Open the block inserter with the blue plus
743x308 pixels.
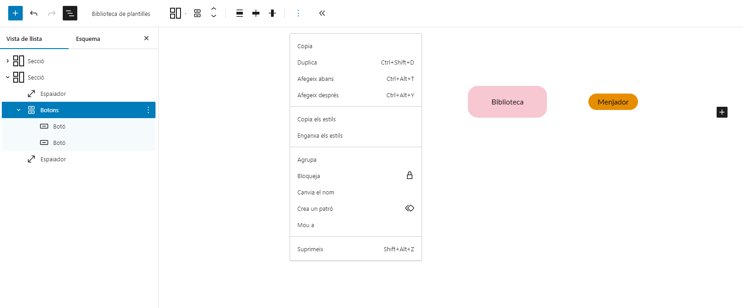coord(15,13)
